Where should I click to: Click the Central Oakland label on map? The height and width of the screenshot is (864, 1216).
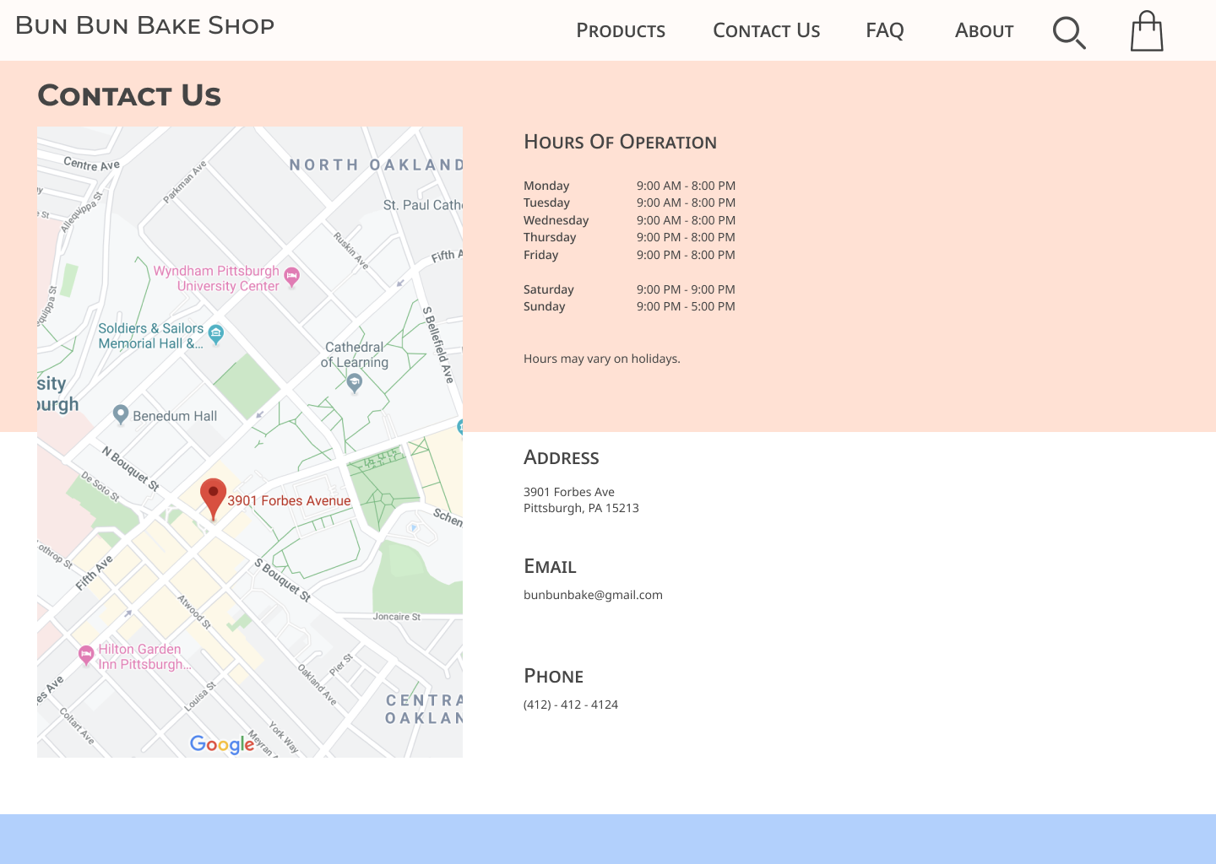click(x=424, y=710)
